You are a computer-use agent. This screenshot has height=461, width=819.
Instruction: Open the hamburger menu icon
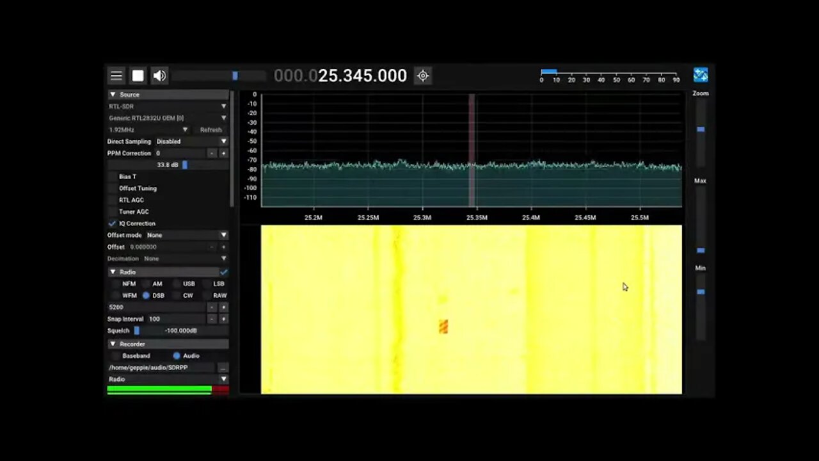pyautogui.click(x=116, y=76)
